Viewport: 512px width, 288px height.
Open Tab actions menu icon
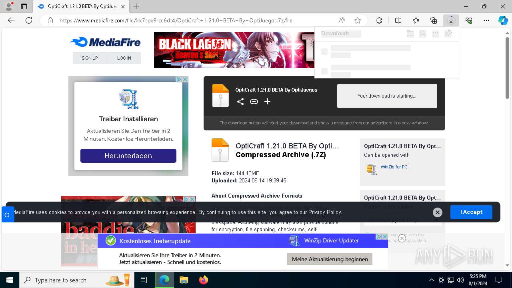pos(24,6)
